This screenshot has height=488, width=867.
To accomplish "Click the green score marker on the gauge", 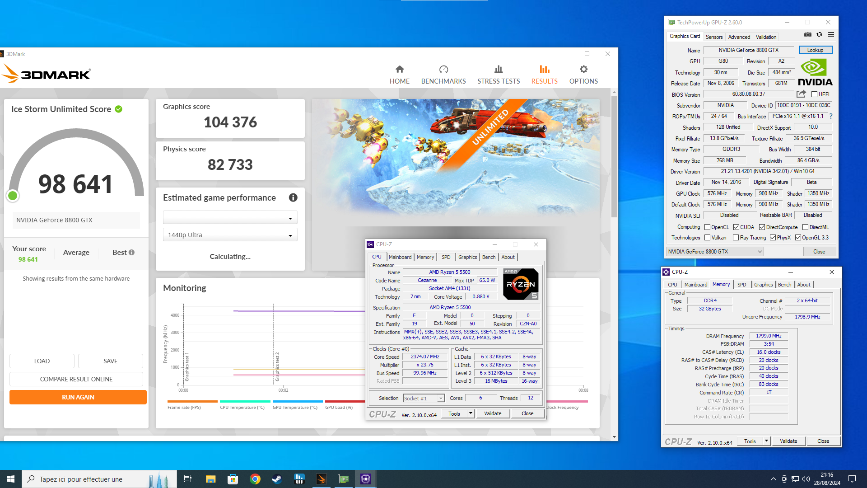I will 13,196.
